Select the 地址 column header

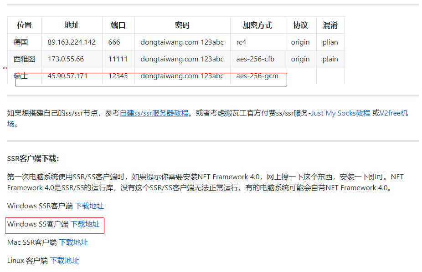point(72,25)
